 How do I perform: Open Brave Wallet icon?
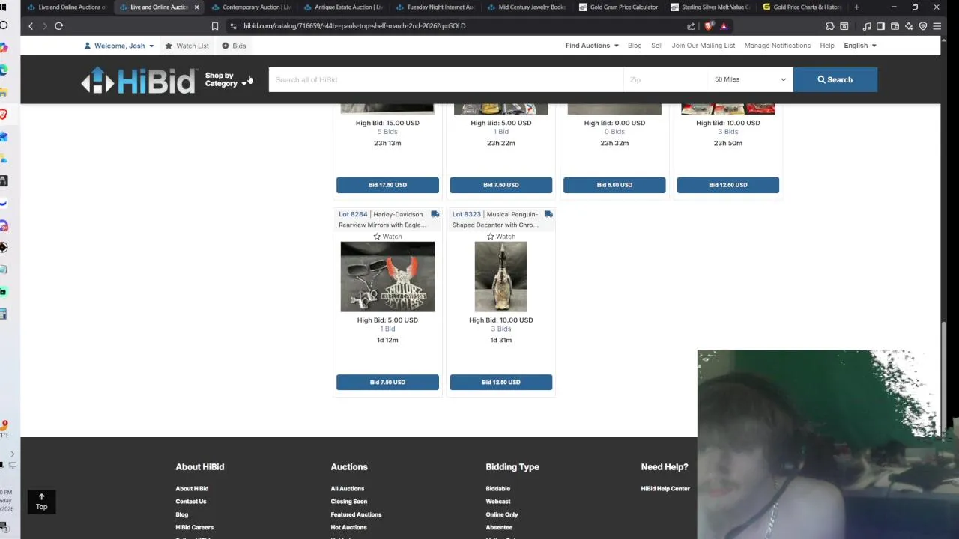[x=895, y=25]
